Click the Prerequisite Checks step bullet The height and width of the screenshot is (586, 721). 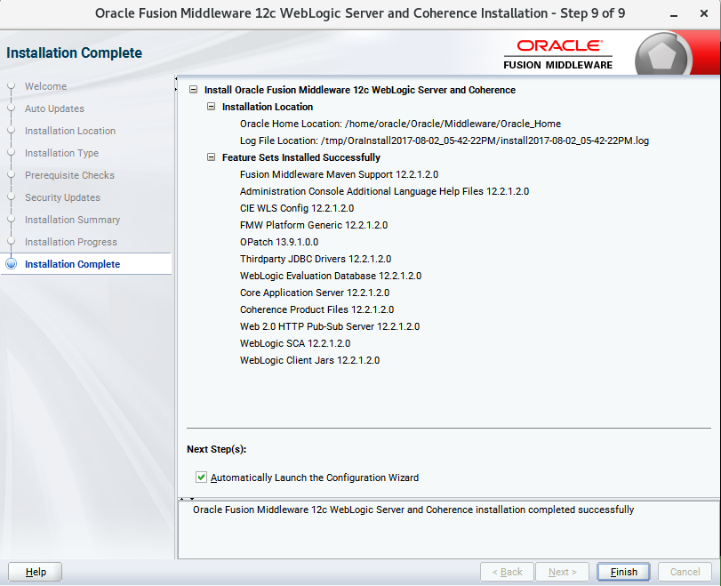click(x=12, y=175)
